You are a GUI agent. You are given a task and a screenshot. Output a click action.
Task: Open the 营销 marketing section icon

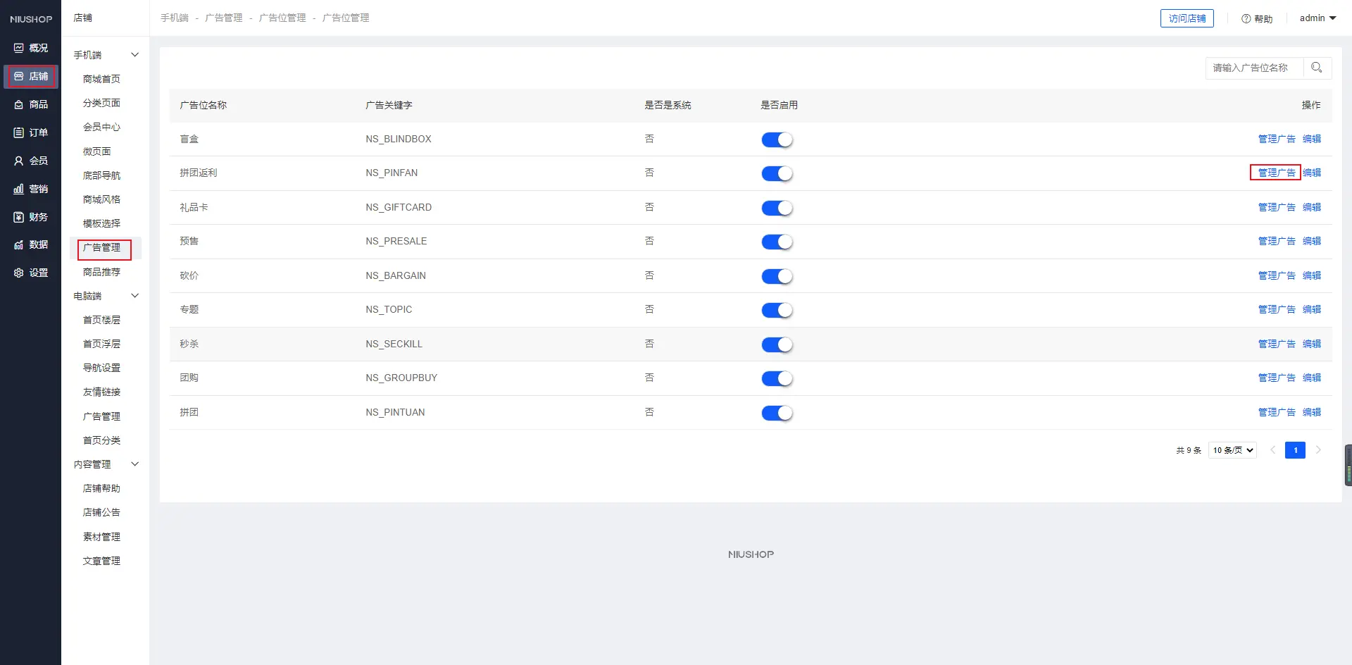coord(19,189)
